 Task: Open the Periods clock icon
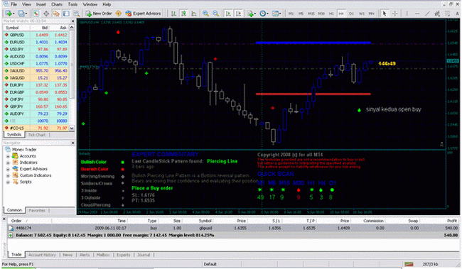click(262, 13)
